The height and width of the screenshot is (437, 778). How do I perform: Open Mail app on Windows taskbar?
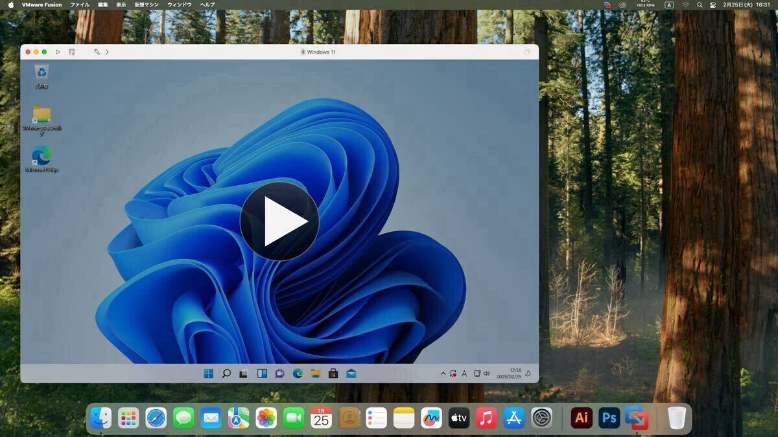[x=351, y=374]
